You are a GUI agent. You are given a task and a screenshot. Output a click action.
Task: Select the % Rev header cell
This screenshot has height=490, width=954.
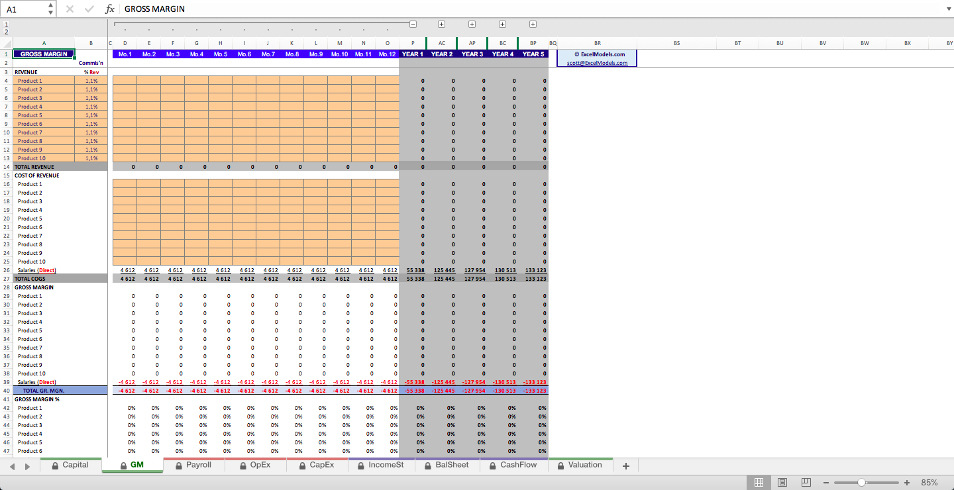coord(91,72)
